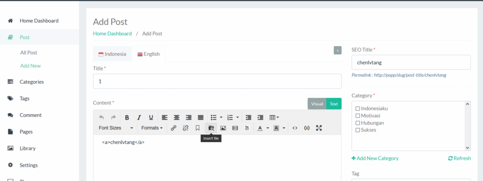Check the Motivasi category

click(x=358, y=116)
